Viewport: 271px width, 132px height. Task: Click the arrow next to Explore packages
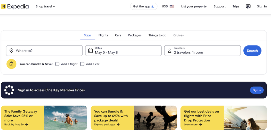tap(118, 124)
